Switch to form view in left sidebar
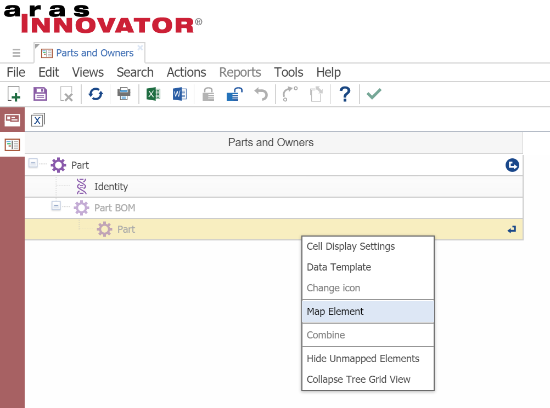Viewport: 550px width, 408px height. [x=12, y=119]
